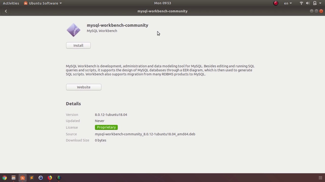Open the en keyboard layout menu
Image resolution: width=325 pixels, height=182 pixels.
click(288, 3)
